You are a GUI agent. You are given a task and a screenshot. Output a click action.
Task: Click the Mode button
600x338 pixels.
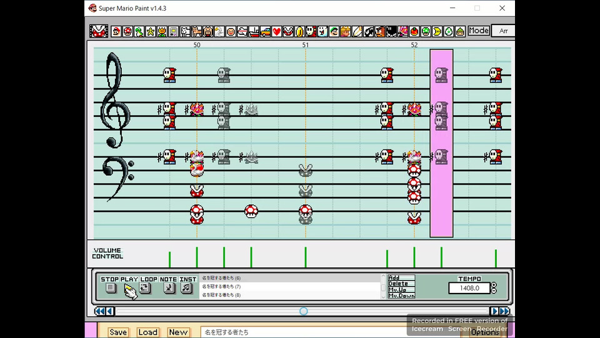pos(479,31)
